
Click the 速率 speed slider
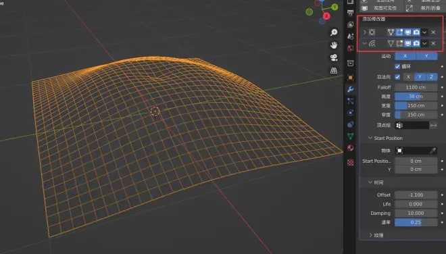pos(416,222)
